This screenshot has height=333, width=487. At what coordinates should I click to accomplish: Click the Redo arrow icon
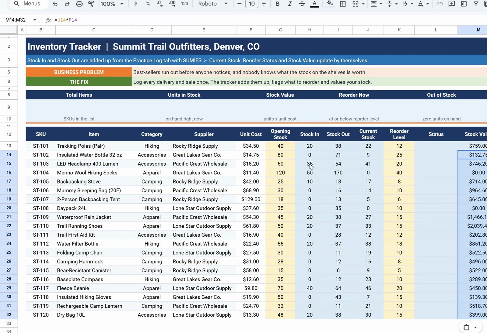click(67, 4)
